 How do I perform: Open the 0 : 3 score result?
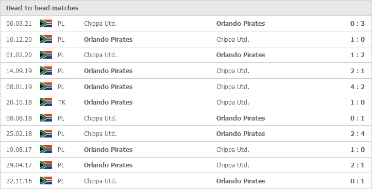(357, 24)
